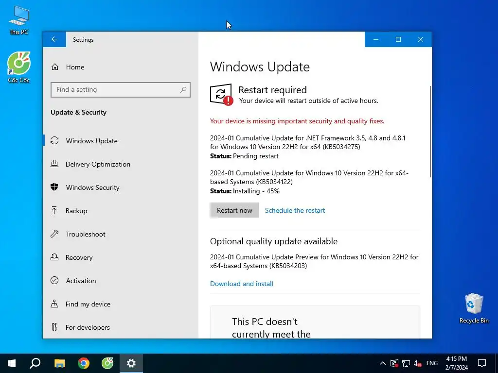Click the Status: Installing - 45% text
This screenshot has height=373, width=498.
[x=245, y=191]
